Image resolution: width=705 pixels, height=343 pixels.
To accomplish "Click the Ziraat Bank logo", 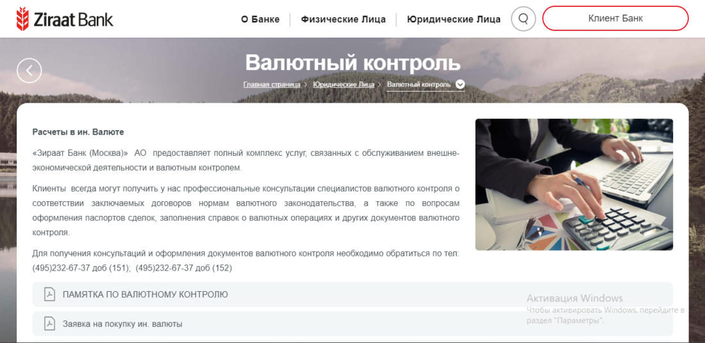I will pos(64,19).
